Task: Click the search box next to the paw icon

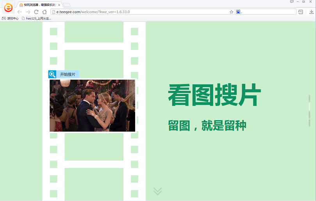Action: click(x=269, y=12)
